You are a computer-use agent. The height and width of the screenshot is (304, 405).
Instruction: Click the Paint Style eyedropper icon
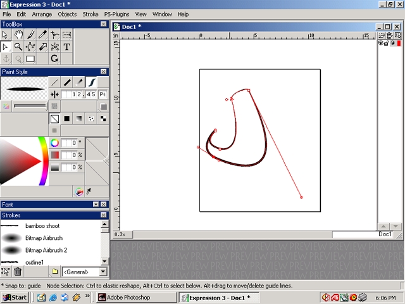click(89, 191)
